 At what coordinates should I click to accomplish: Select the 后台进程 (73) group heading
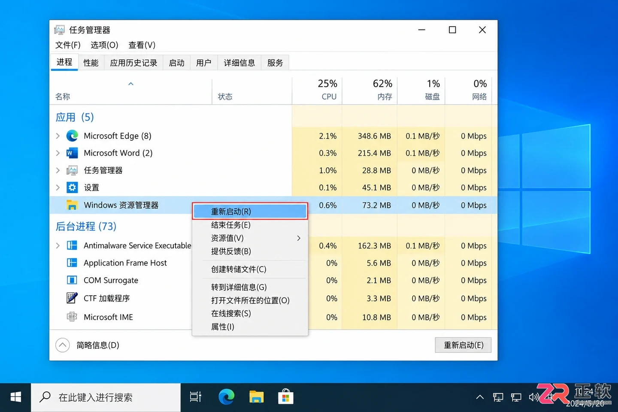pos(86,226)
